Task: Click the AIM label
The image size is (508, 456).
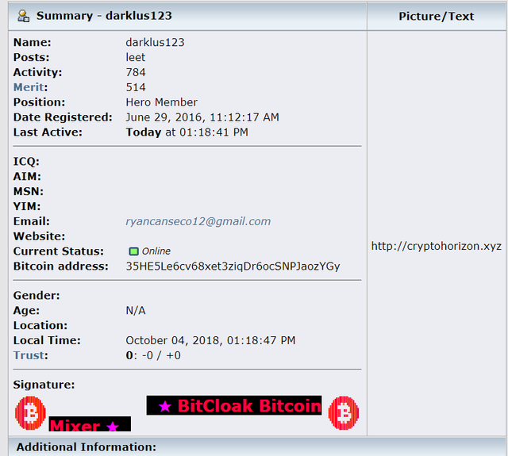Action: (x=27, y=177)
